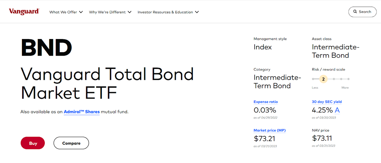This screenshot has height=163, width=381.
Task: Select the 0.03% expense ratio value
Action: [x=265, y=110]
